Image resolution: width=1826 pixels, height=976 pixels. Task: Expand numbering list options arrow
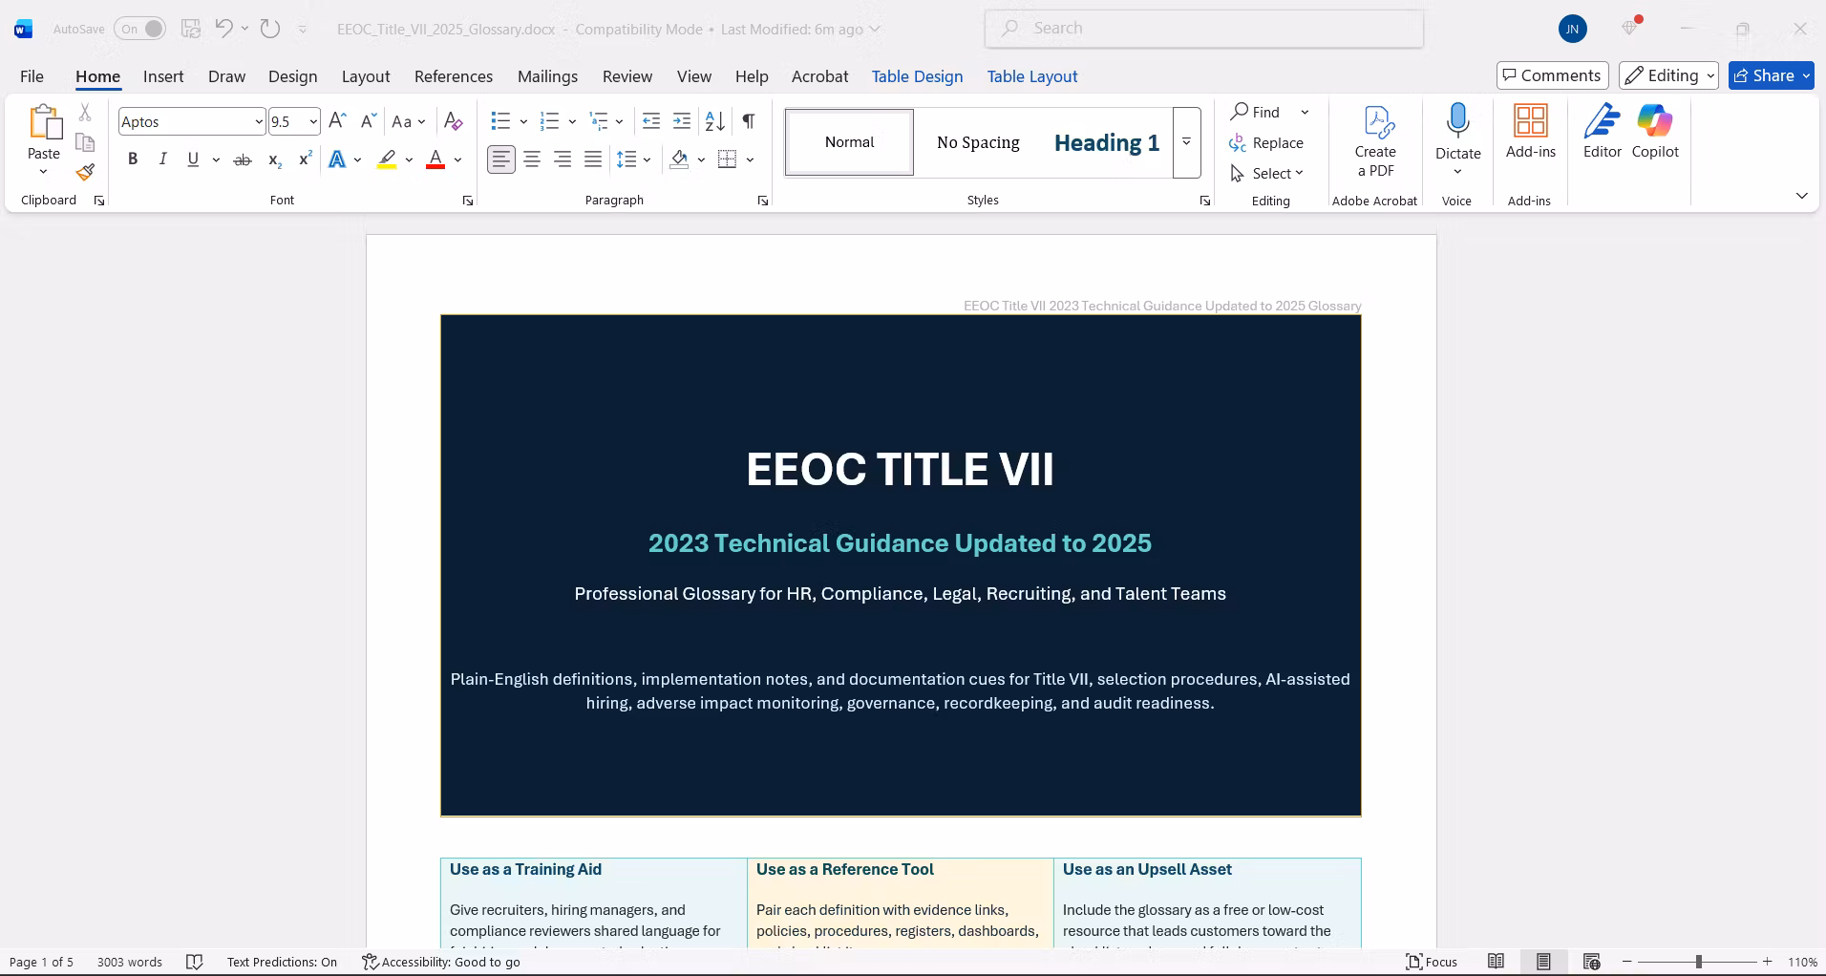point(572,121)
